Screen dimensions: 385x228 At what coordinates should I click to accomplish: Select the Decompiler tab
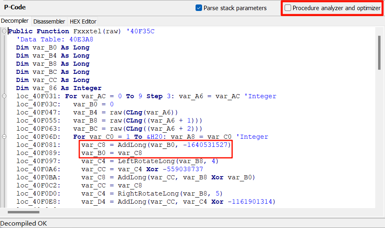(15, 21)
